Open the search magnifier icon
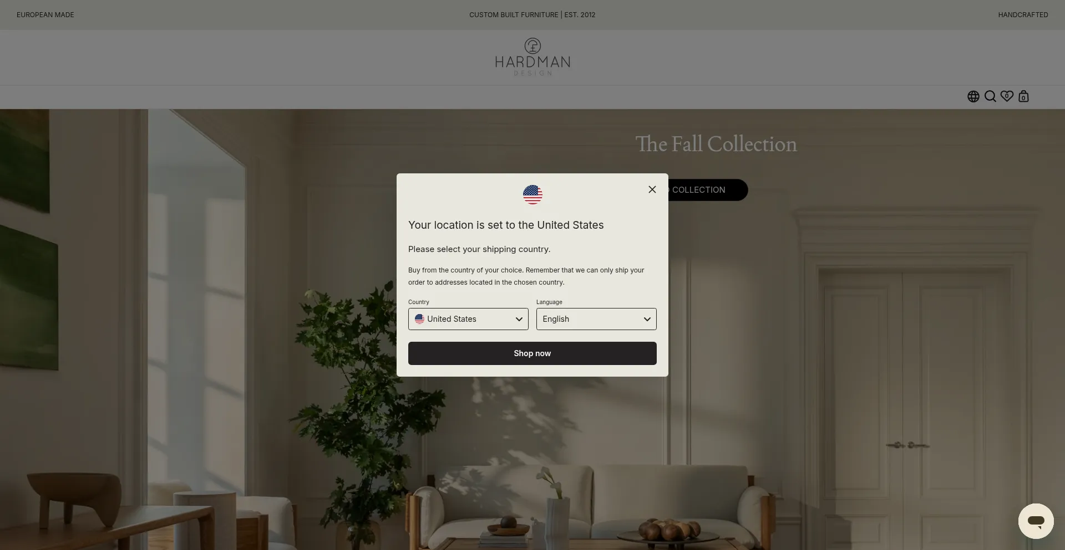Image resolution: width=1065 pixels, height=550 pixels. point(990,96)
